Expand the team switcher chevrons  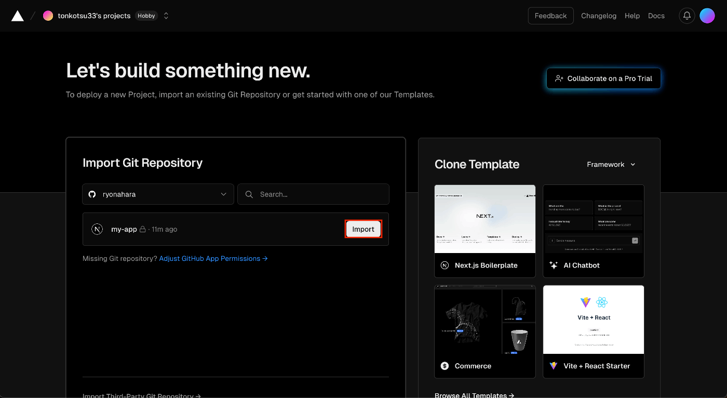[166, 16]
